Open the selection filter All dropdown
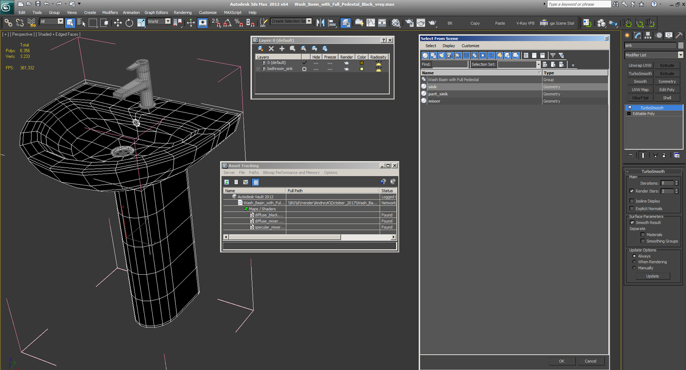Viewport: 686px width, 370px height. click(51, 21)
